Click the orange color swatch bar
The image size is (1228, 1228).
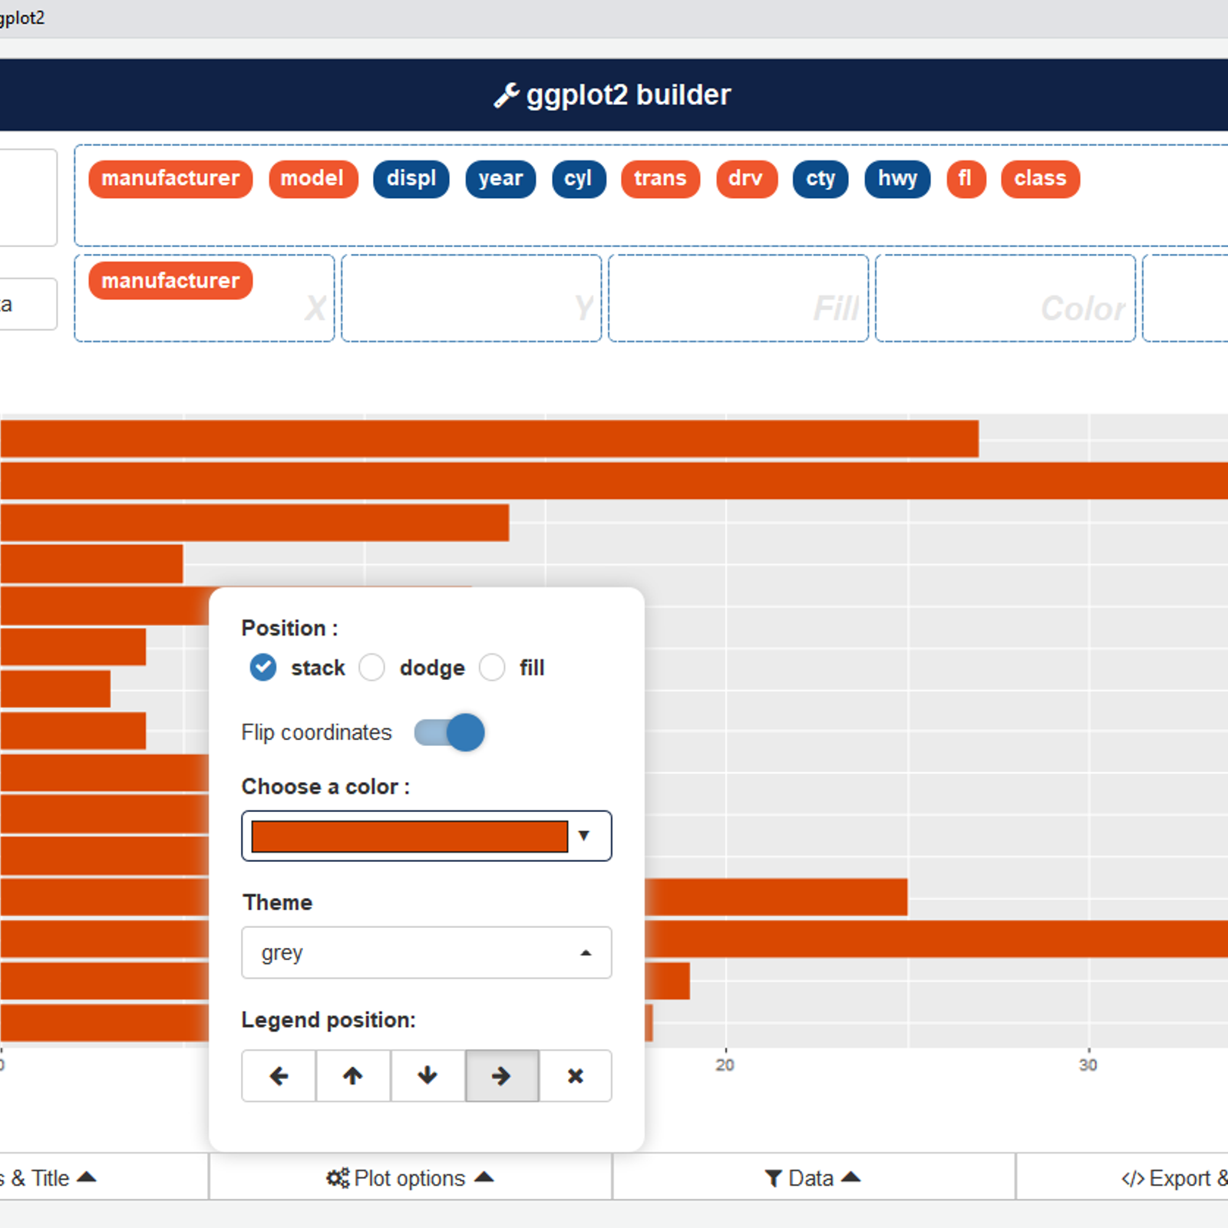410,836
